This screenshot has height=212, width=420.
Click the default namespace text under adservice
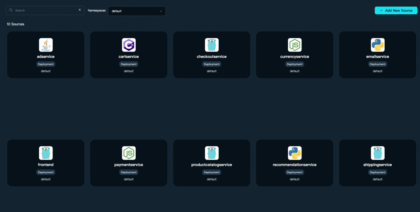46,71
